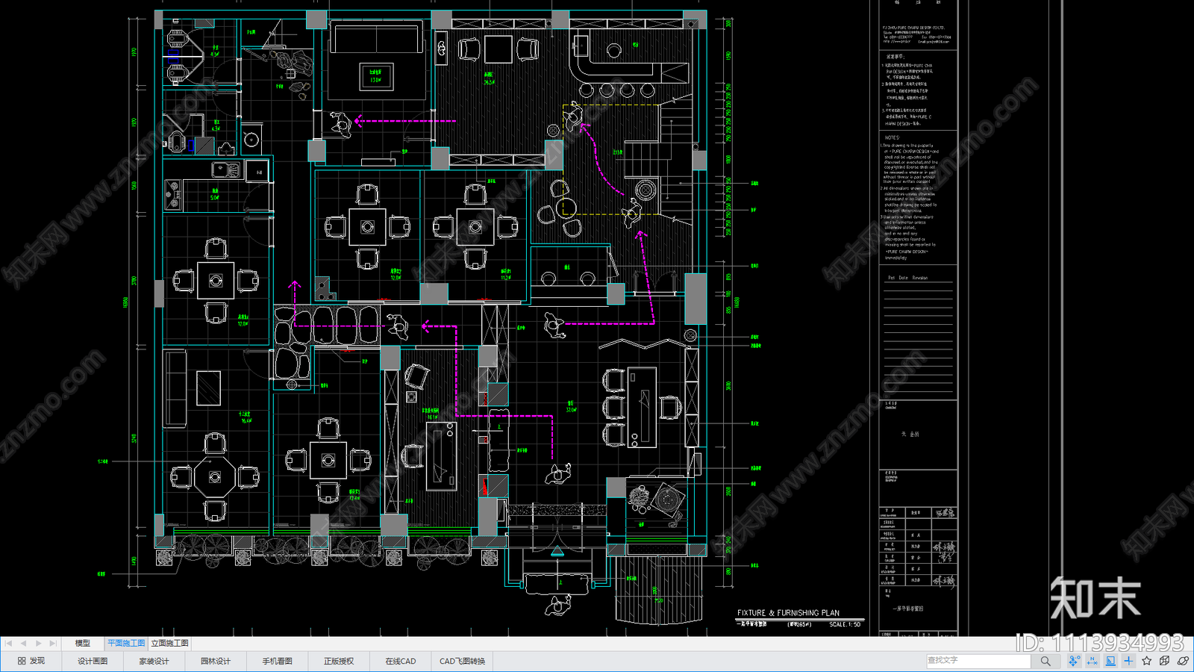The width and height of the screenshot is (1194, 672).
Task: Jump to the first layout tab arrow
Action: [8, 643]
